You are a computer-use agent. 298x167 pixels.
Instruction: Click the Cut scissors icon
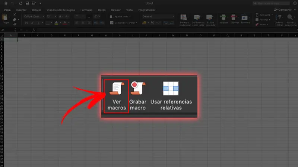click(x=15, y=14)
